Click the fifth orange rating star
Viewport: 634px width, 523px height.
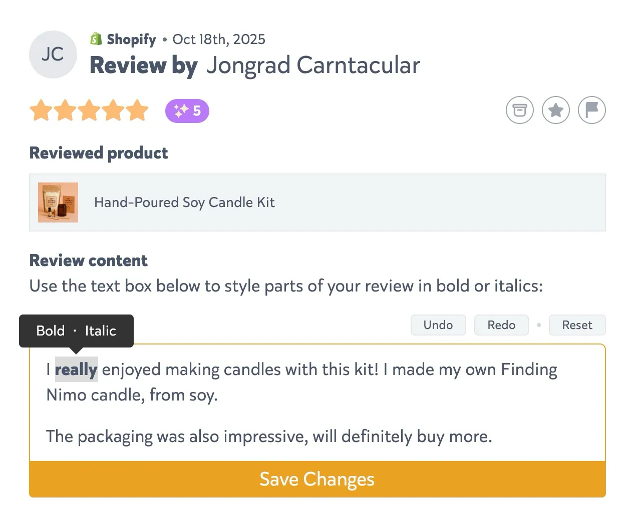click(137, 110)
